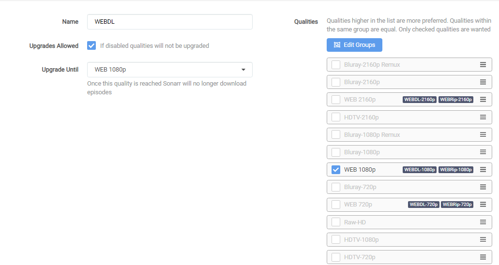Click the reorder handle on WEB 1080p row
This screenshot has height=265, width=499.
click(483, 170)
